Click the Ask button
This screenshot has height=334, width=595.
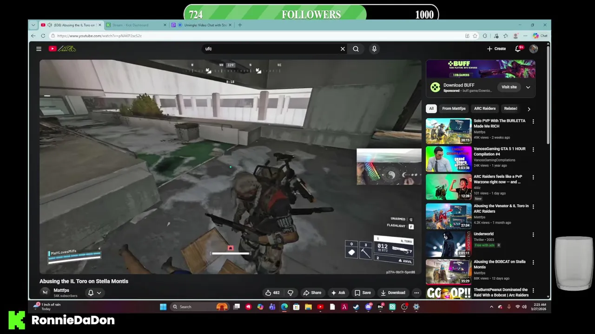(338, 293)
